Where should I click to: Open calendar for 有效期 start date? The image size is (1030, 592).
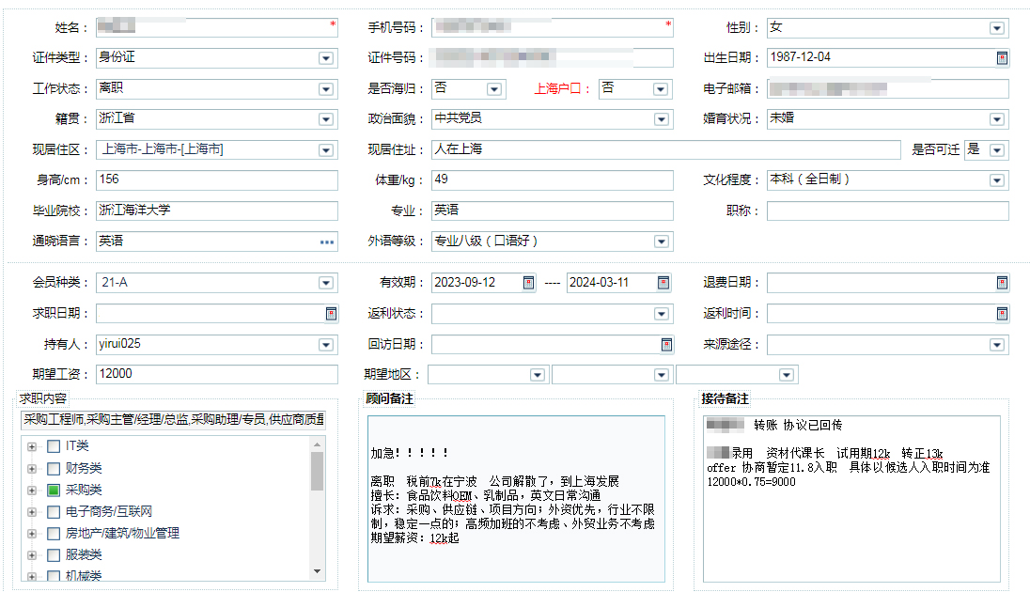tap(528, 283)
